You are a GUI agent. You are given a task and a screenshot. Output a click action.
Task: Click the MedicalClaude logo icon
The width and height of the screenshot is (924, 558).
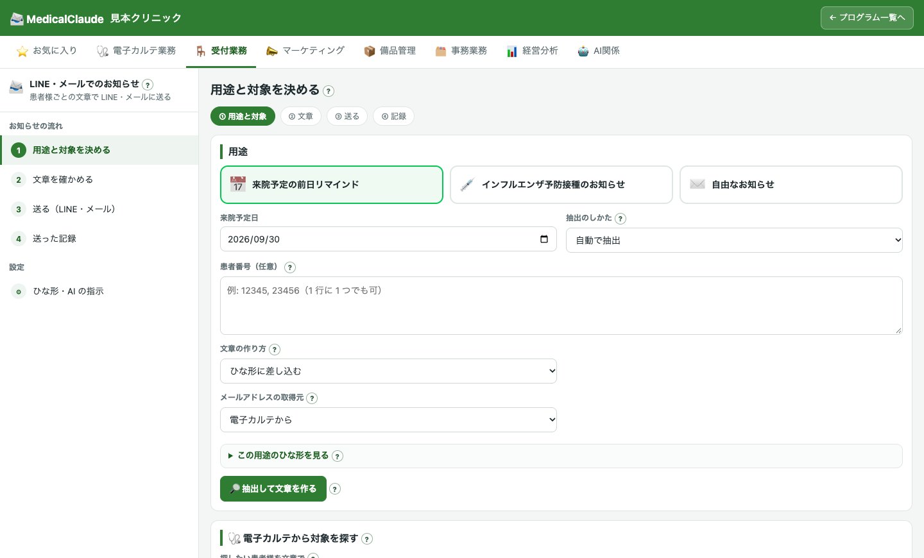pyautogui.click(x=17, y=19)
